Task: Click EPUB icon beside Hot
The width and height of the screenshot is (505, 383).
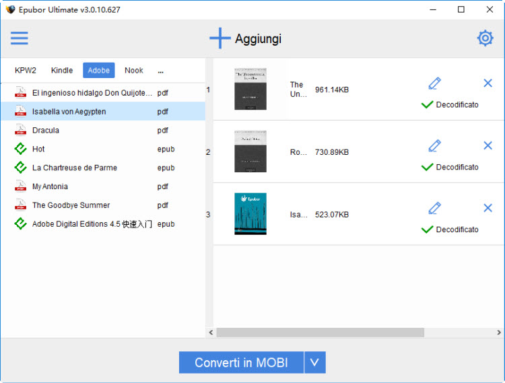Action: 20,148
